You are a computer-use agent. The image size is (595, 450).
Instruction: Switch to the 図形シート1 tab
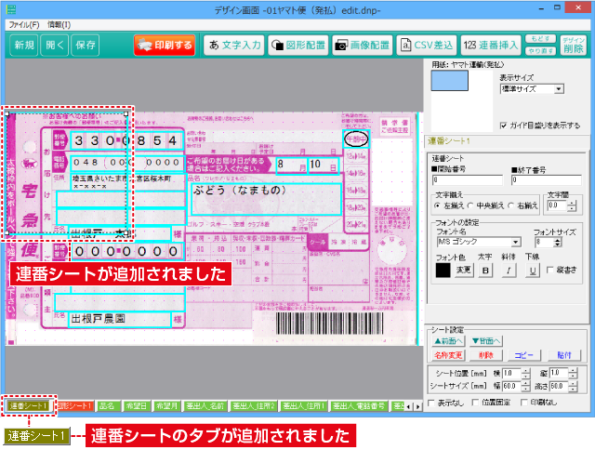pyautogui.click(x=74, y=406)
